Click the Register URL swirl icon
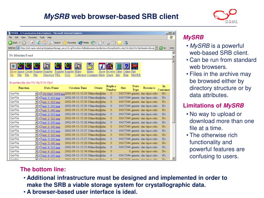 58,66
